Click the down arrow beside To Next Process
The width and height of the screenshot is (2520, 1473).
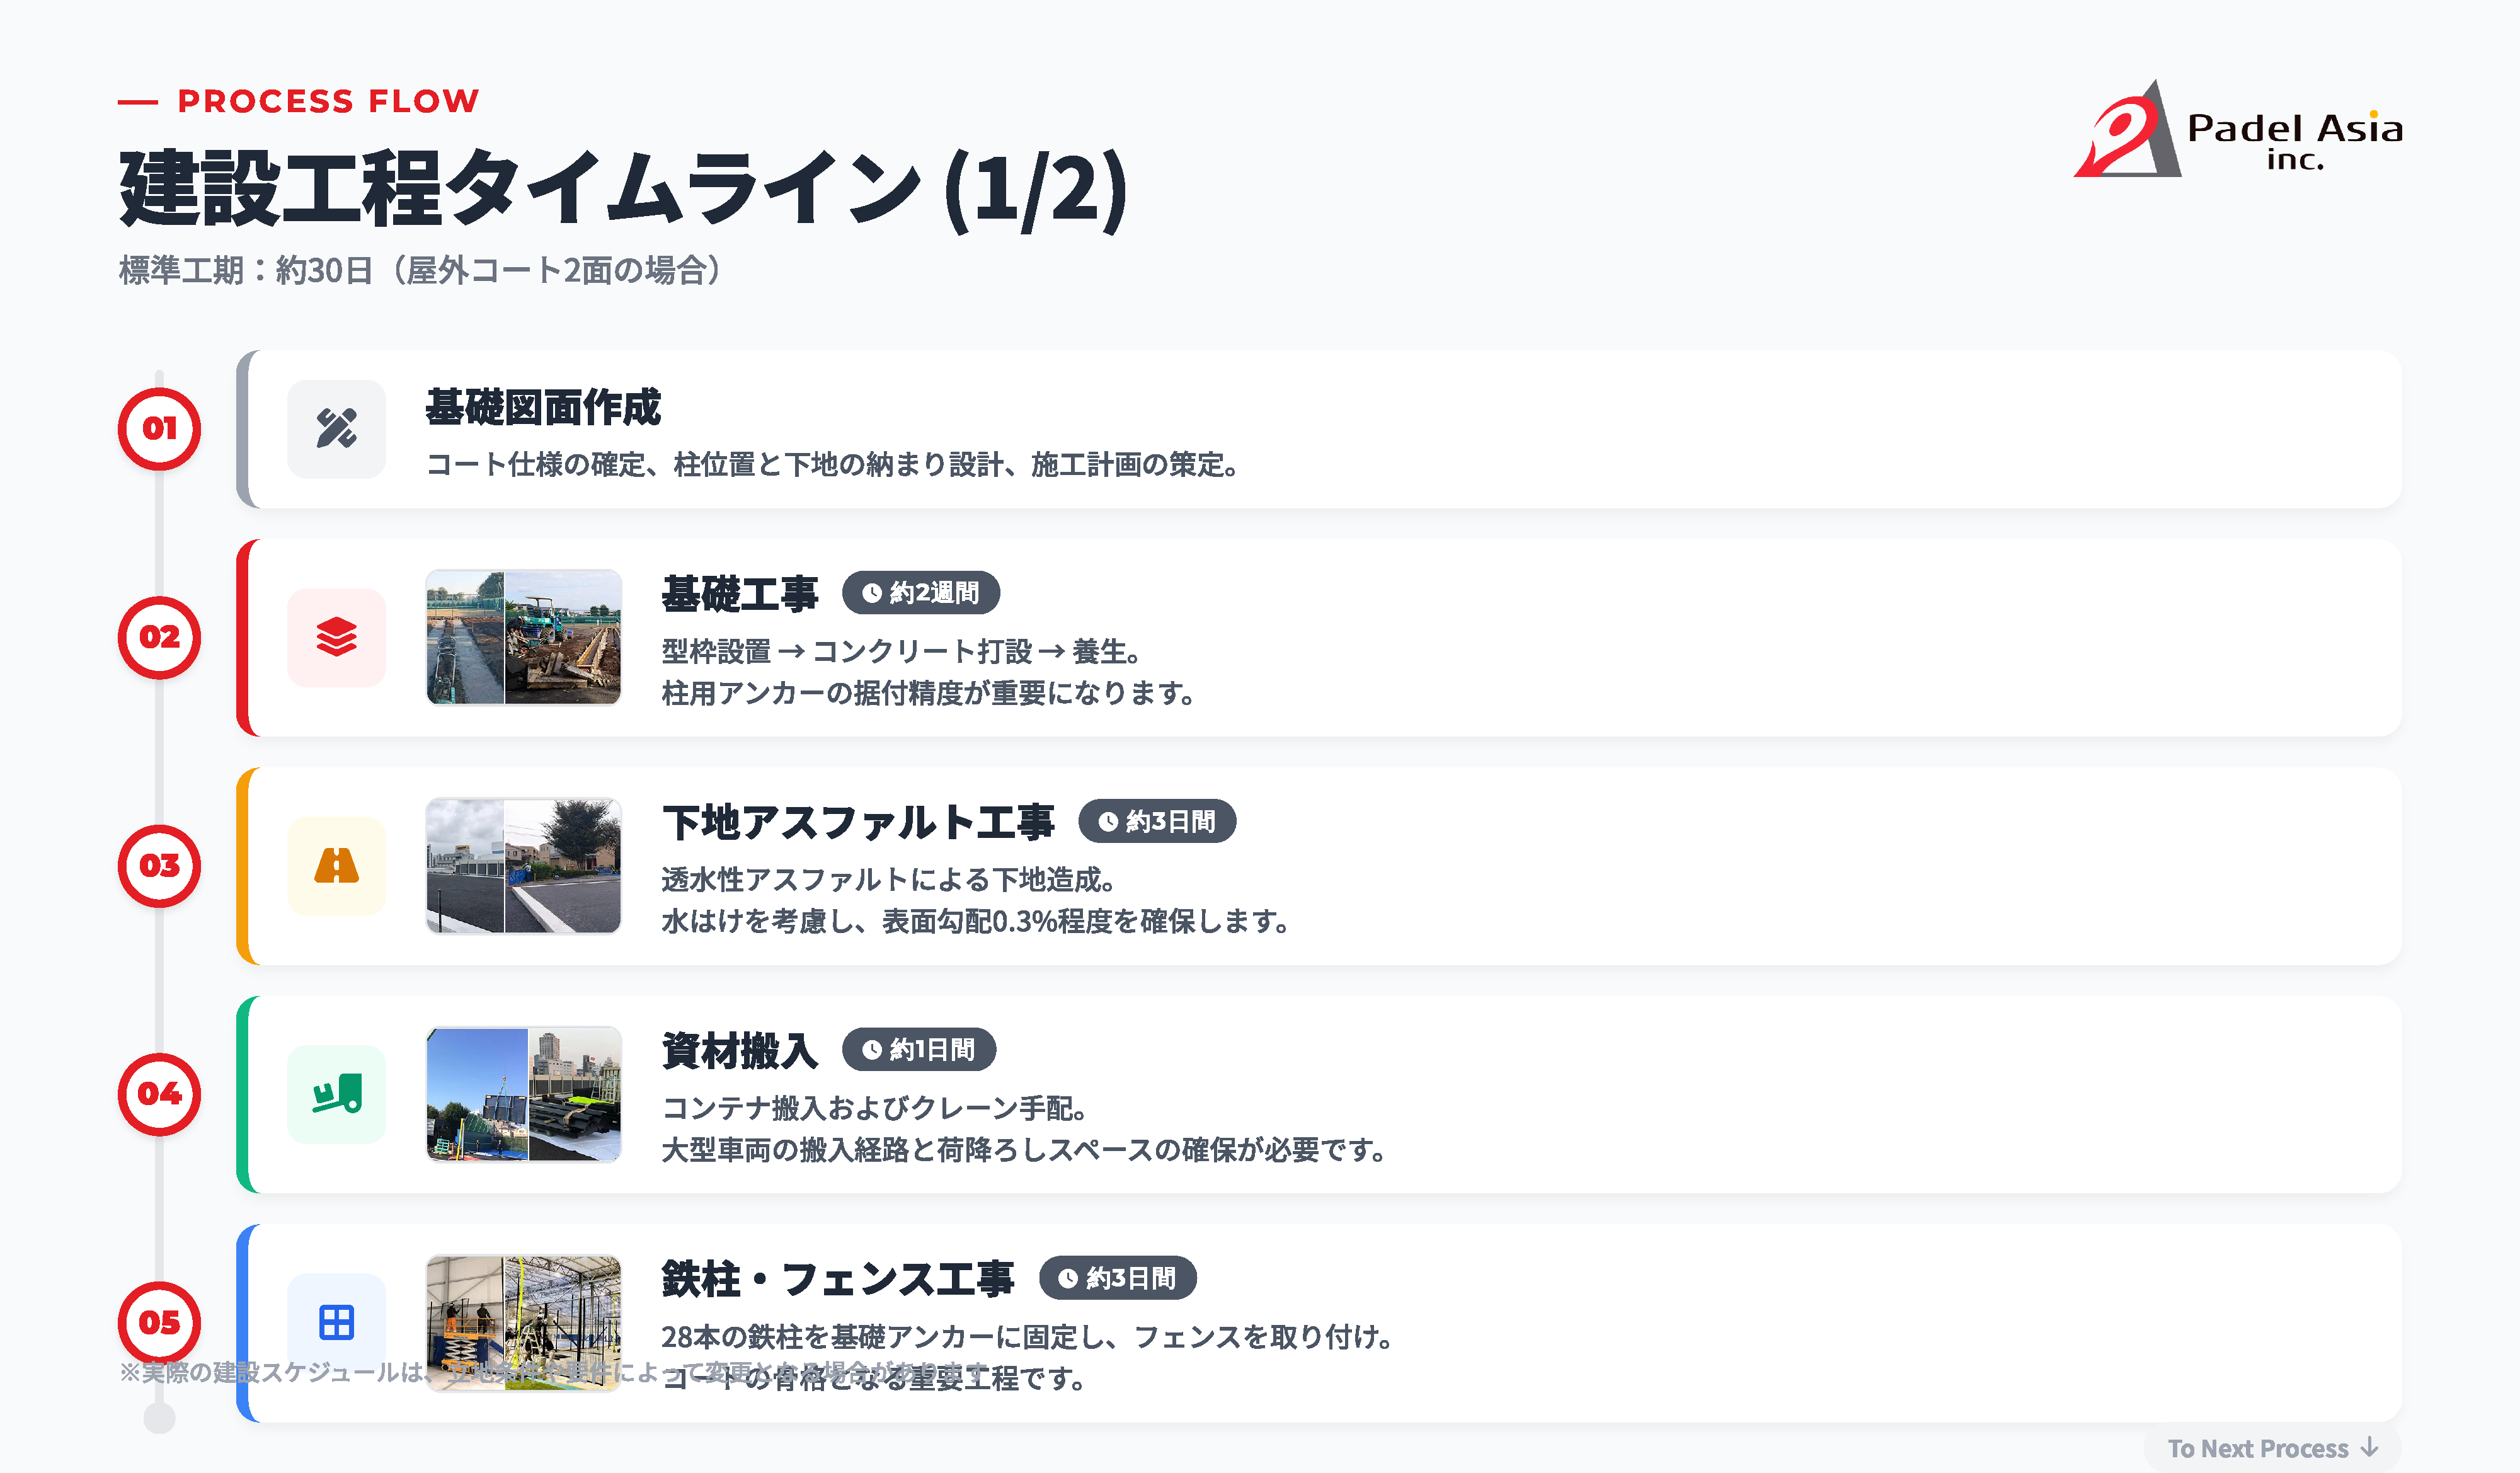click(x=2369, y=1447)
